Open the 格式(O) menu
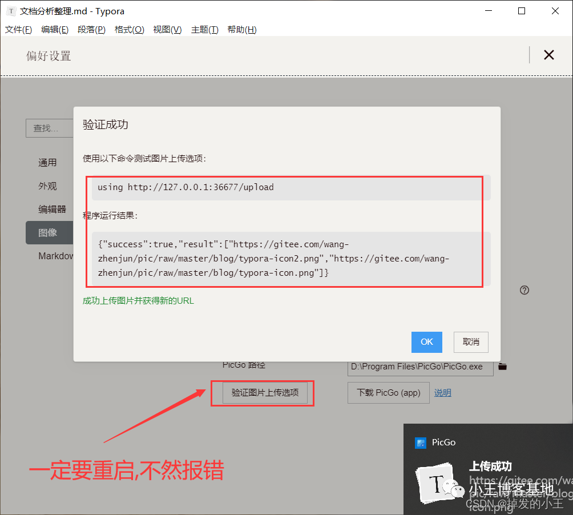Viewport: 573px width, 515px height. click(x=129, y=30)
